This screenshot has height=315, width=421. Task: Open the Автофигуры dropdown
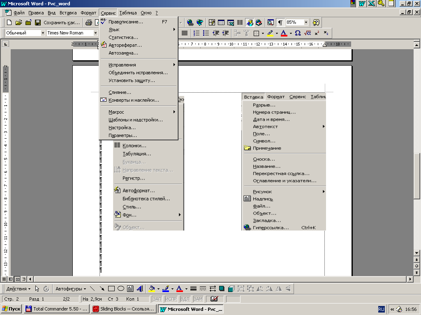click(x=71, y=289)
